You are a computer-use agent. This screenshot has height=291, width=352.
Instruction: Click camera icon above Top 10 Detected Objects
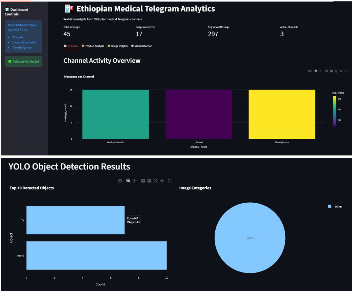pyautogui.click(x=120, y=181)
